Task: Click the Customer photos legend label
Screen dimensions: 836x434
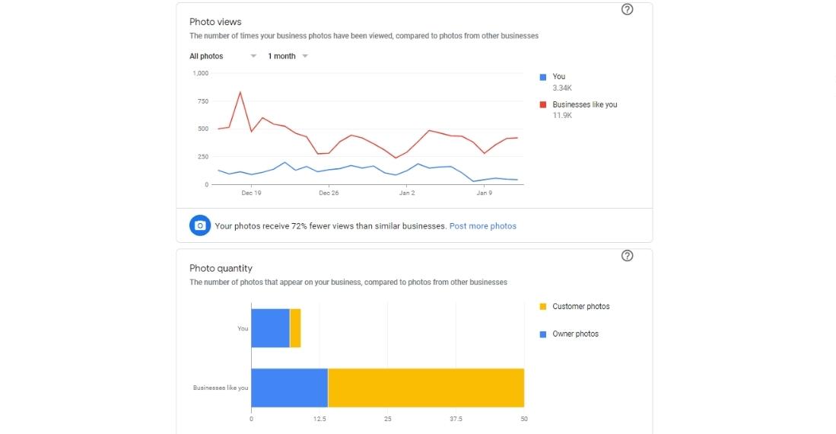Action: coord(580,307)
